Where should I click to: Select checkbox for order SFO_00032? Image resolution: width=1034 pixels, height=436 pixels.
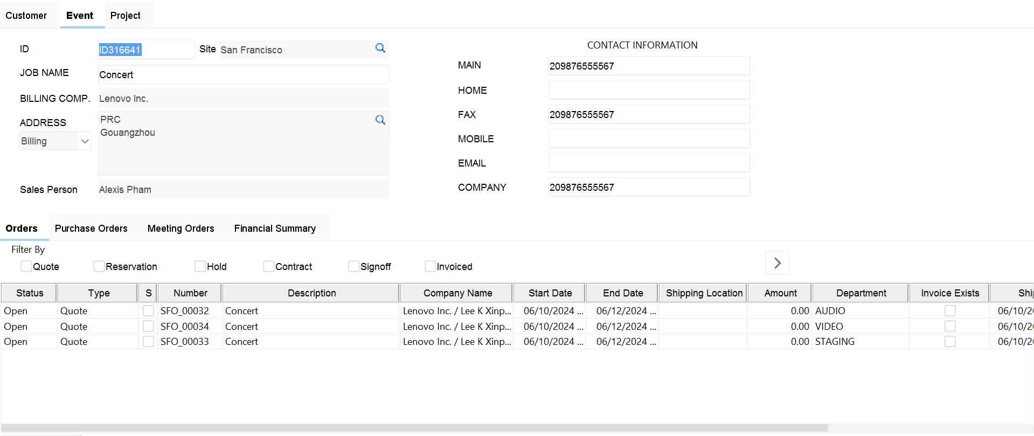[x=149, y=311]
